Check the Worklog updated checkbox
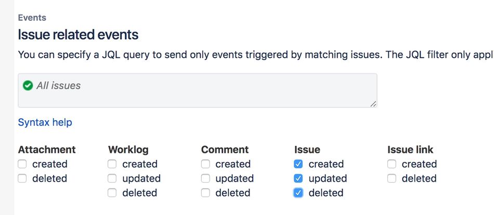 click(x=112, y=179)
